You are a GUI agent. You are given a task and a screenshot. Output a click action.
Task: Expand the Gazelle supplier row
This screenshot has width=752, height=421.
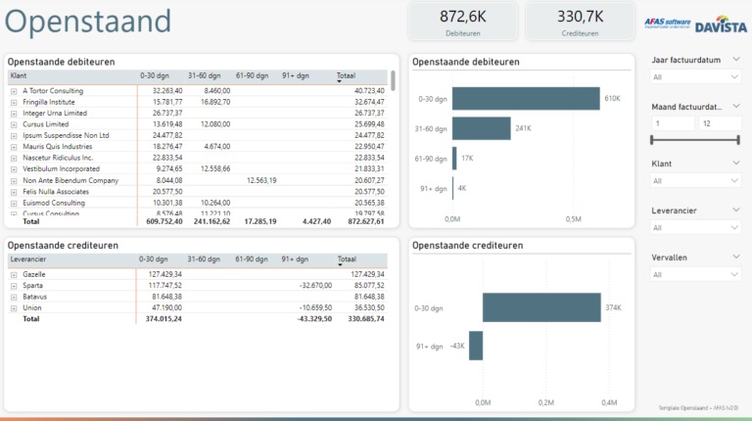coord(14,275)
